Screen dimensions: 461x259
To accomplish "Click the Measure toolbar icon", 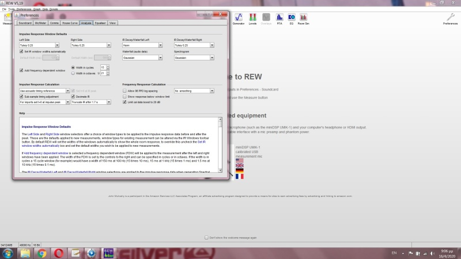I will 7,18.
